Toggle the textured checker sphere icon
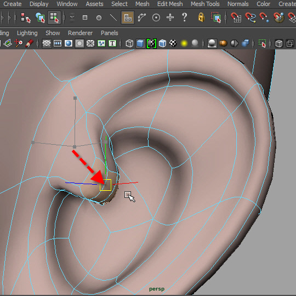This screenshot has height=296, width=296. coord(173,44)
